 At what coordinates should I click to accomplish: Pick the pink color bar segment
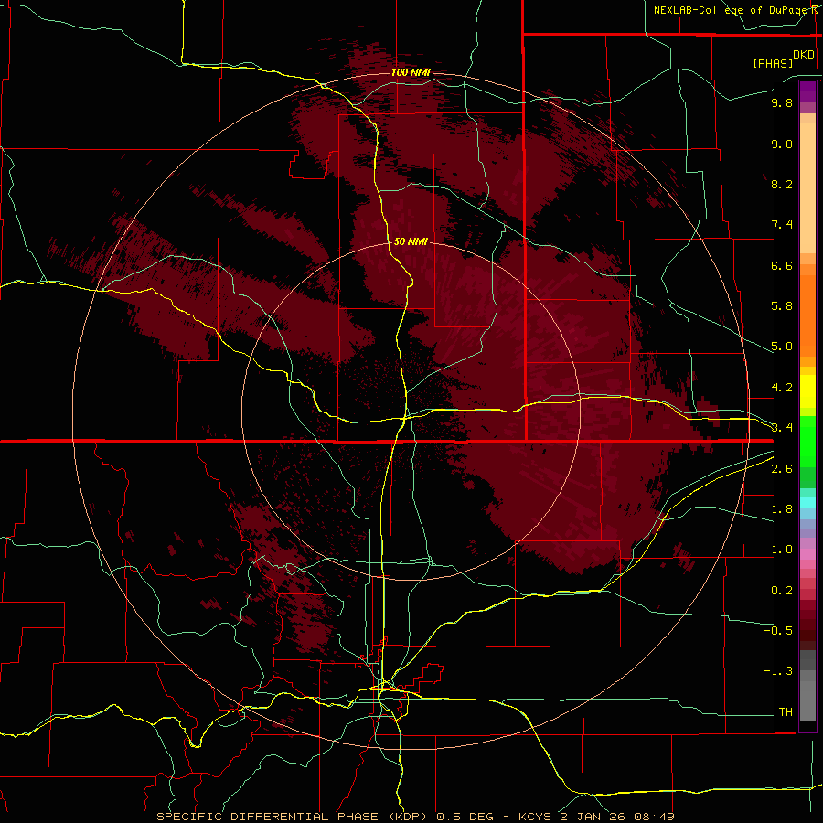[x=807, y=554]
